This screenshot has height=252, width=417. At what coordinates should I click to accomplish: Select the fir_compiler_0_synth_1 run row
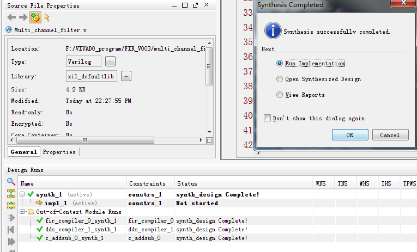(81, 220)
